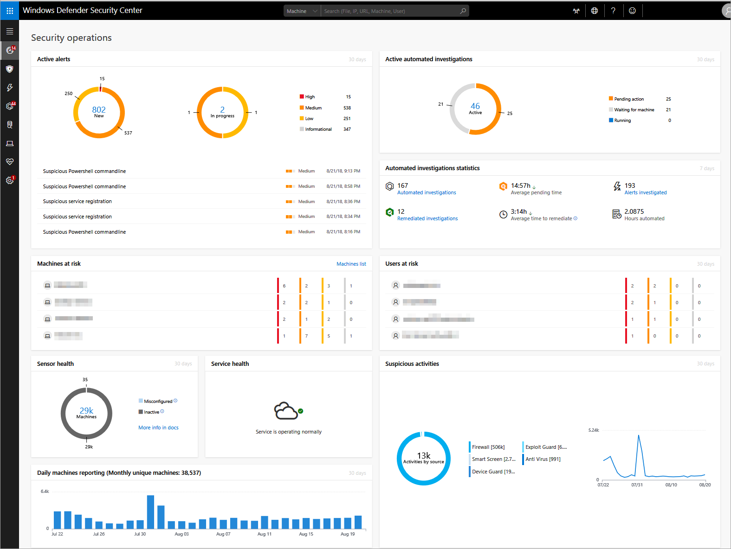This screenshot has width=731, height=549.
Task: Open the Machines list link
Action: click(351, 264)
